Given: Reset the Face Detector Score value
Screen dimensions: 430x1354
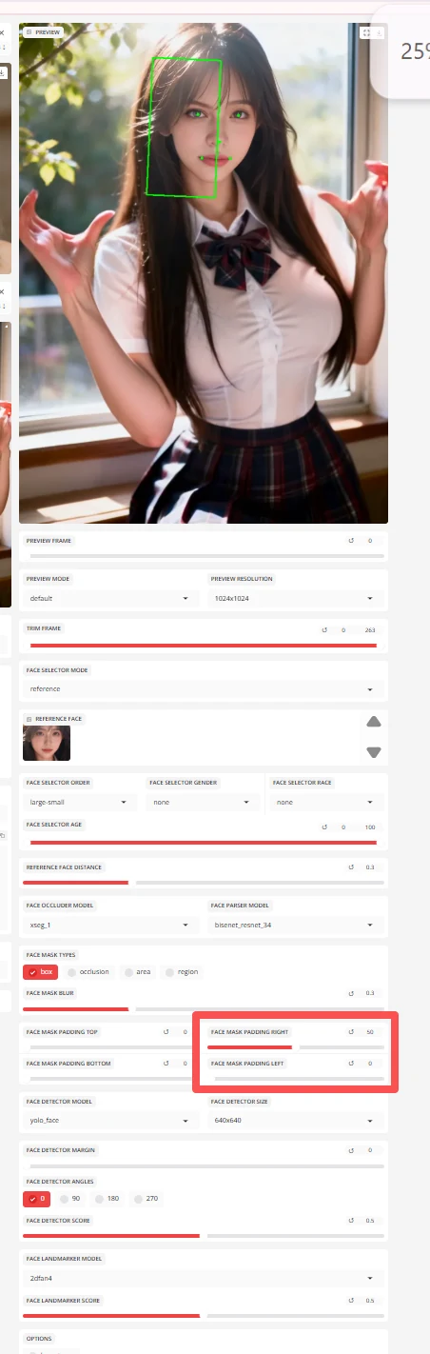Looking at the screenshot, I should (x=351, y=1221).
